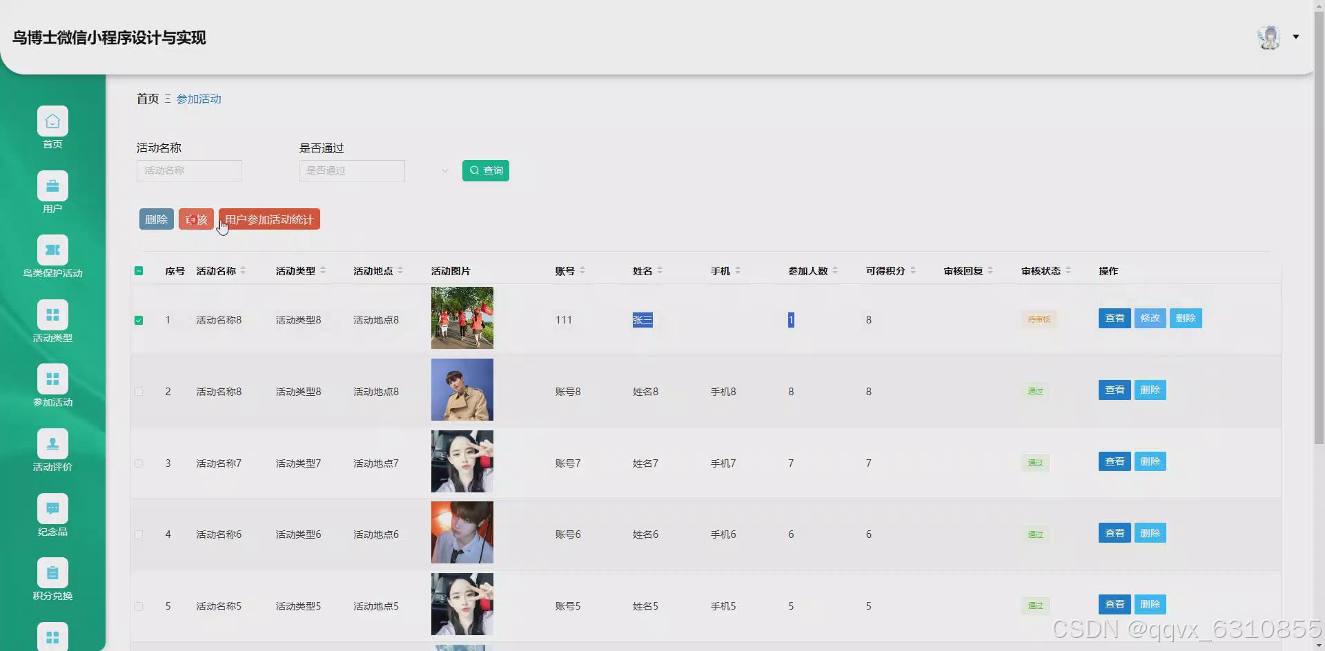Viewport: 1325px width, 651px height.
Task: Click the red 审核 button
Action: pyautogui.click(x=196, y=219)
